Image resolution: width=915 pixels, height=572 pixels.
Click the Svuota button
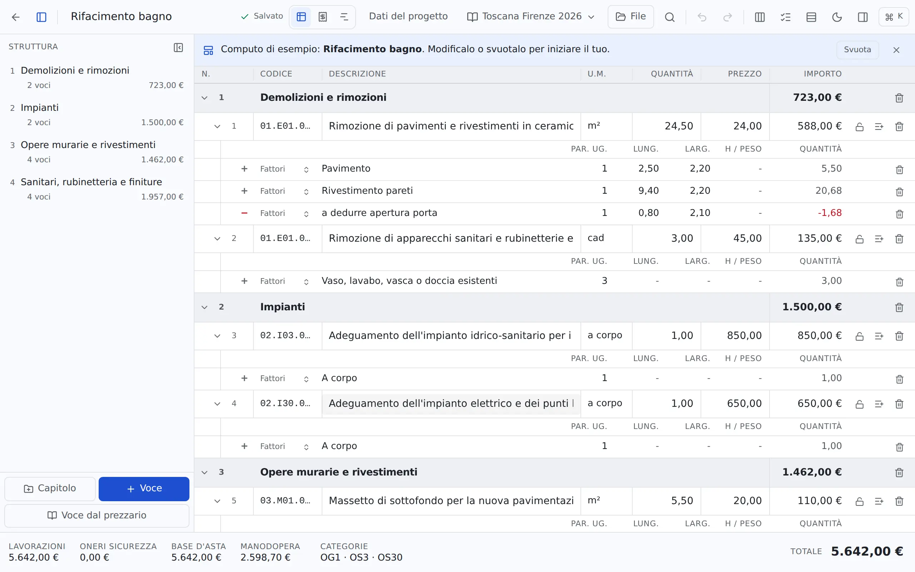pyautogui.click(x=857, y=50)
